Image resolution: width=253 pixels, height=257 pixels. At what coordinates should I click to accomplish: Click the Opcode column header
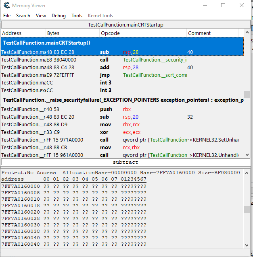tap(143, 33)
